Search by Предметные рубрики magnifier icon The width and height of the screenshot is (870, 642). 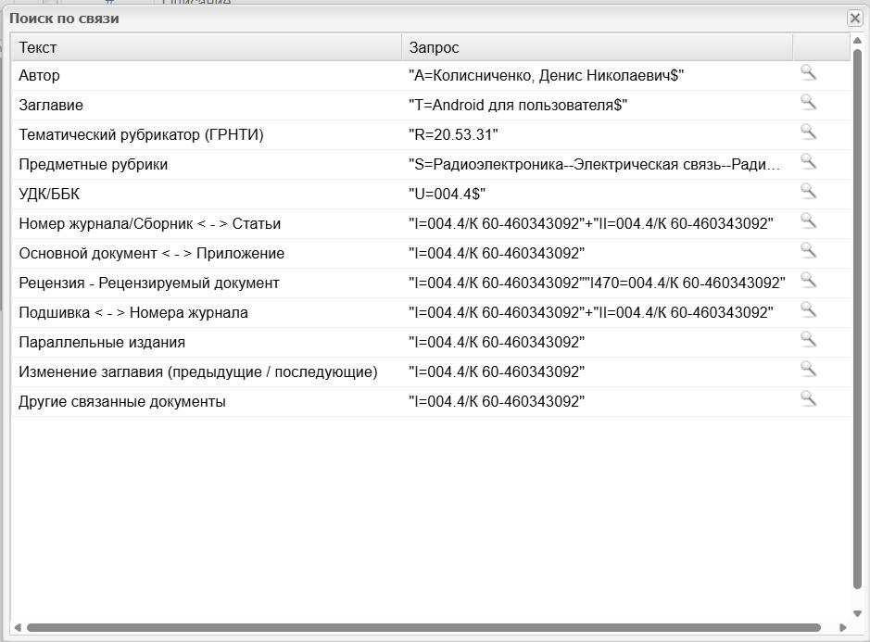(x=808, y=162)
